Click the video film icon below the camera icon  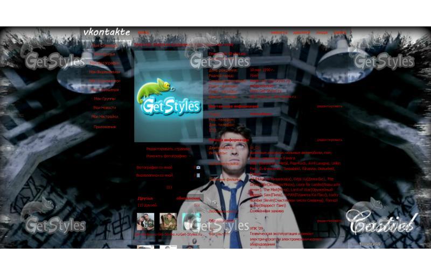point(198,175)
